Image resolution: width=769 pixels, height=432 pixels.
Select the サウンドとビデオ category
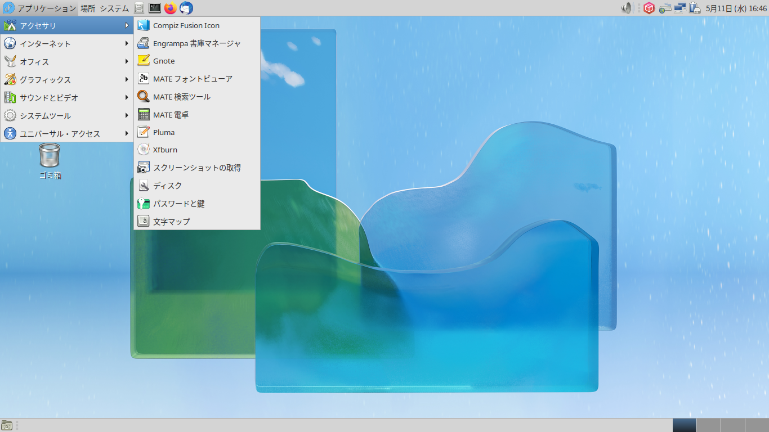tap(67, 97)
